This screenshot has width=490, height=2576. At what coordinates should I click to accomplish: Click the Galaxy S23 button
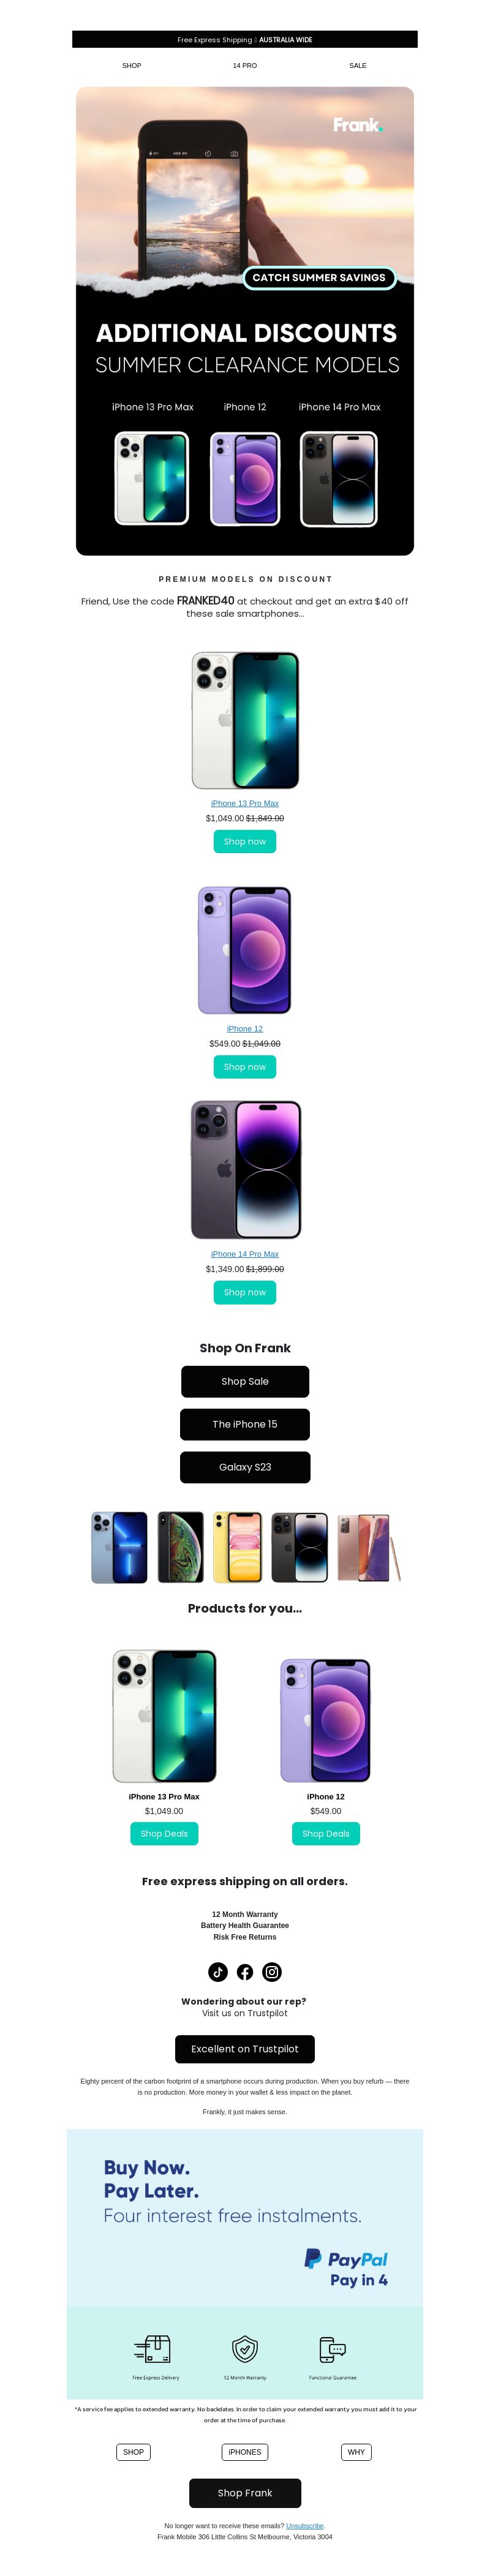point(245,1467)
